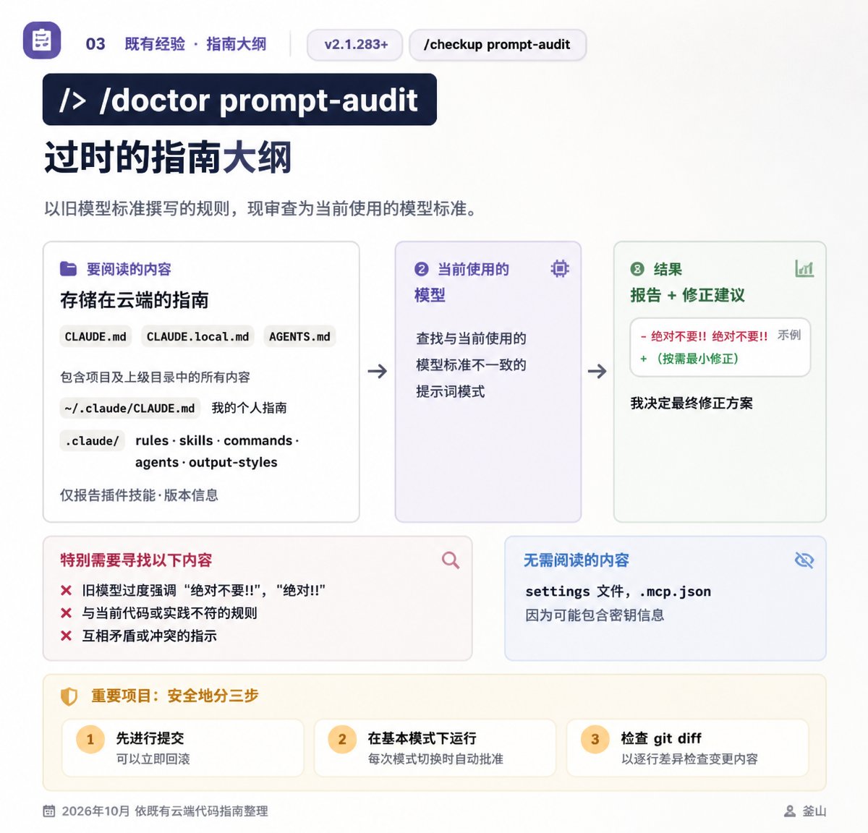Click the 检查 git diff step card
The image size is (868, 833).
(687, 748)
